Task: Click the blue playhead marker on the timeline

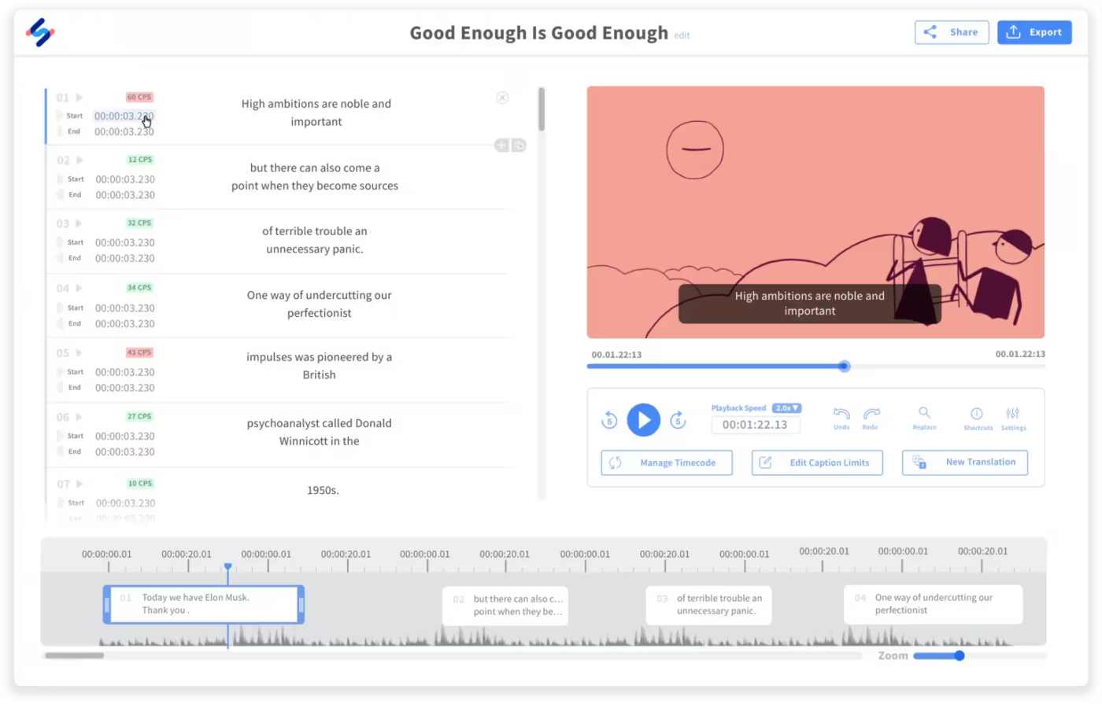Action: pos(227,567)
